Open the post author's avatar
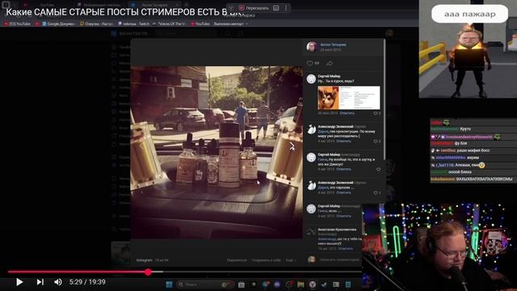 [312, 47]
